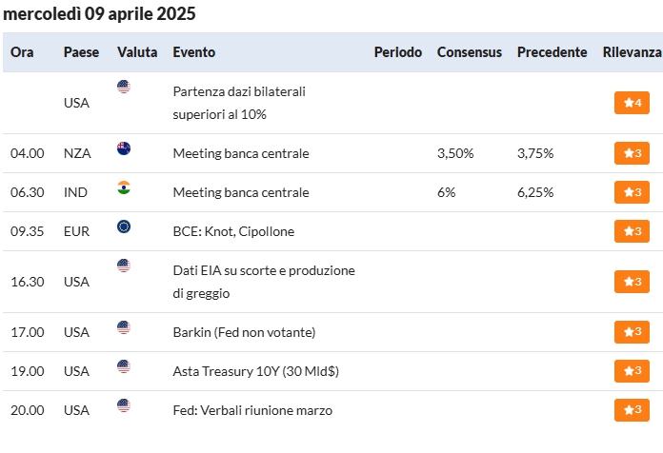Click the star badge in BCE Knot row
This screenshot has width=663, height=453.
click(x=632, y=231)
